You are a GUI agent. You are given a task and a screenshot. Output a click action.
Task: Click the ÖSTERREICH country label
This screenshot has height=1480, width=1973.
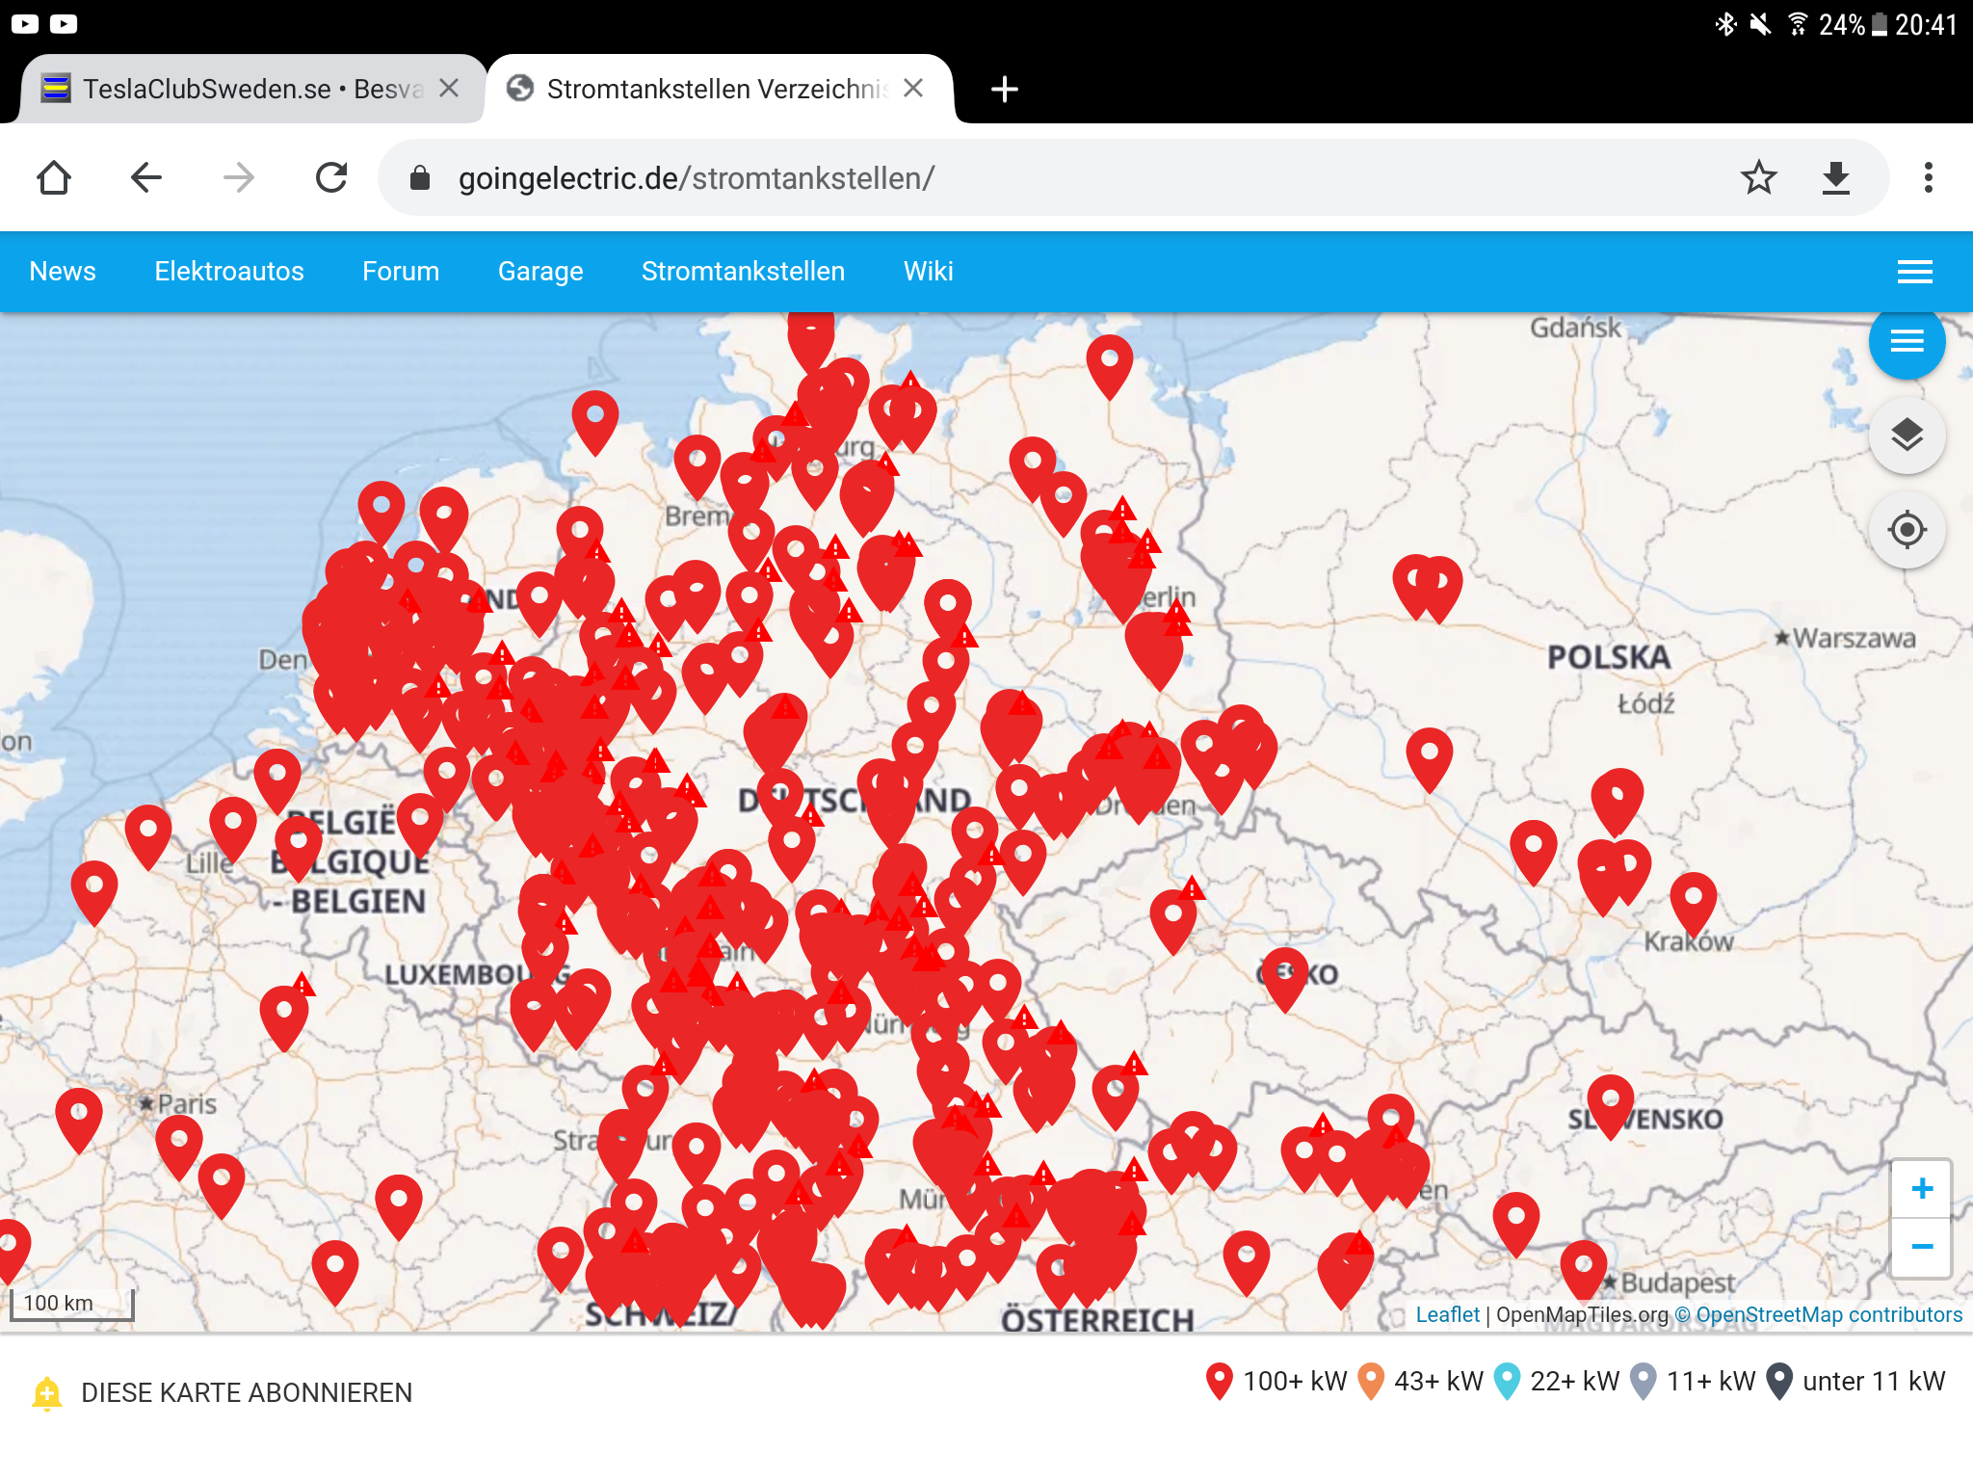1097,1319
